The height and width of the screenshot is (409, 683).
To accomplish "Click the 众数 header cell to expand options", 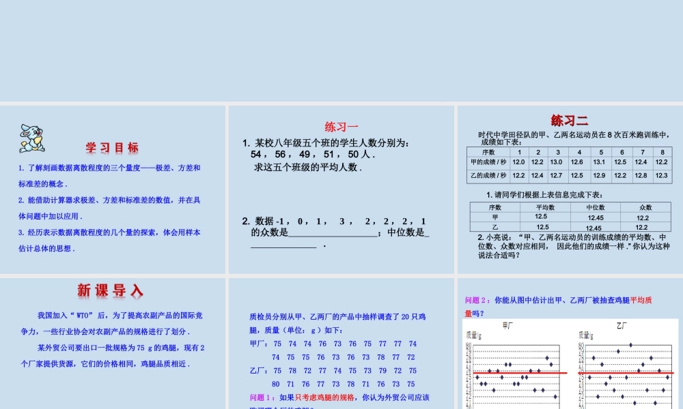I will (x=645, y=207).
